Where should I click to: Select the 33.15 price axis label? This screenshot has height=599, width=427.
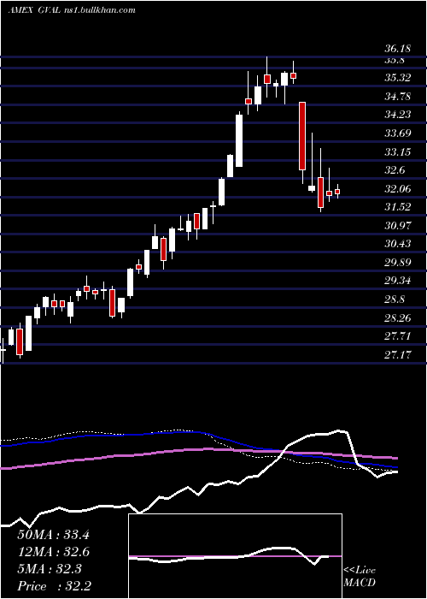coord(398,152)
